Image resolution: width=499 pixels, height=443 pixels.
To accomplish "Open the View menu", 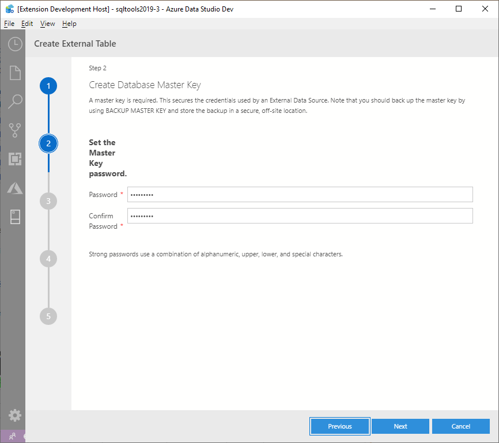I will (47, 24).
